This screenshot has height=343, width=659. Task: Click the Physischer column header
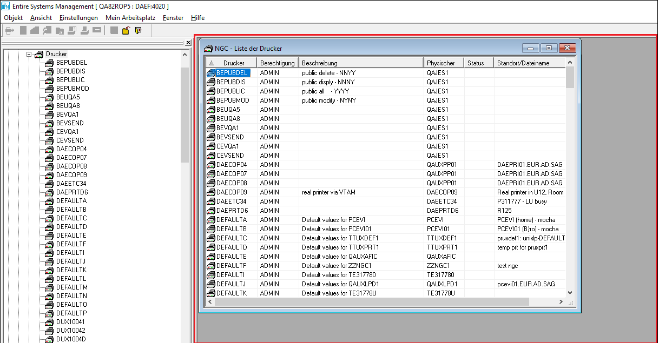(x=444, y=63)
